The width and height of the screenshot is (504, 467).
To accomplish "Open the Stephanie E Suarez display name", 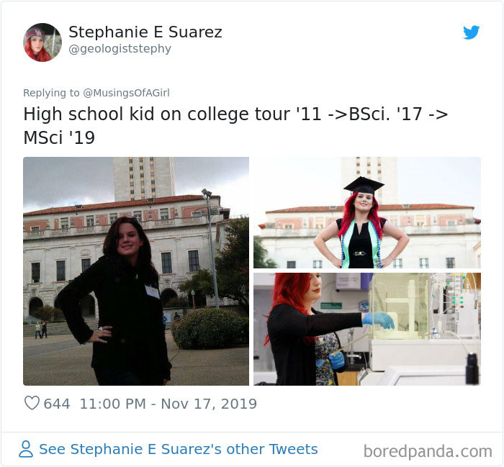I will pyautogui.click(x=145, y=32).
